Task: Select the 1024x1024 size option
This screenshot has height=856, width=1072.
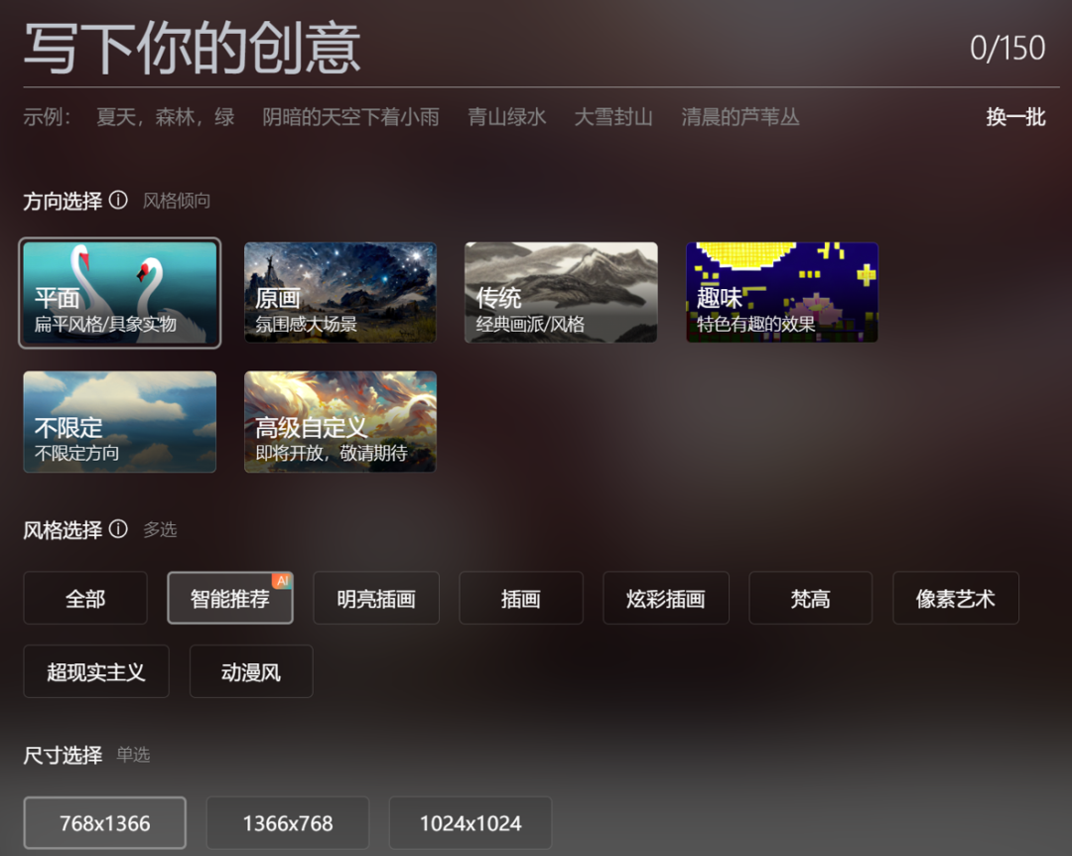Action: coord(469,822)
